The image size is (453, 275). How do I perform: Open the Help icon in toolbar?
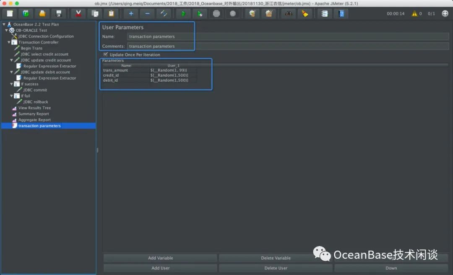(341, 13)
